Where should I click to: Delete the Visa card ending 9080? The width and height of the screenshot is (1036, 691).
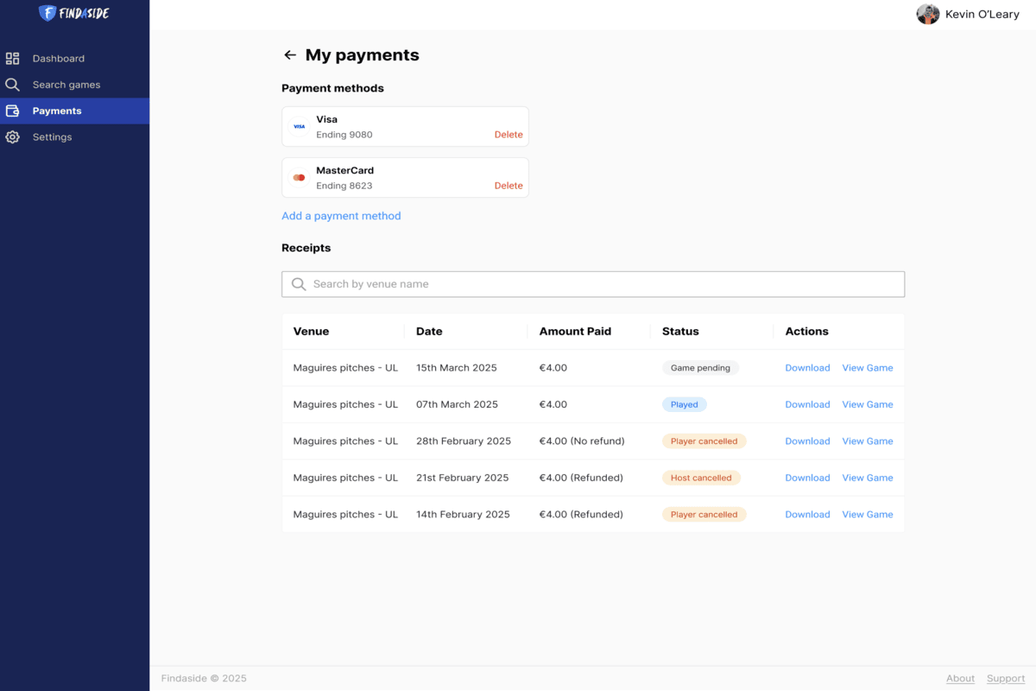pyautogui.click(x=509, y=135)
